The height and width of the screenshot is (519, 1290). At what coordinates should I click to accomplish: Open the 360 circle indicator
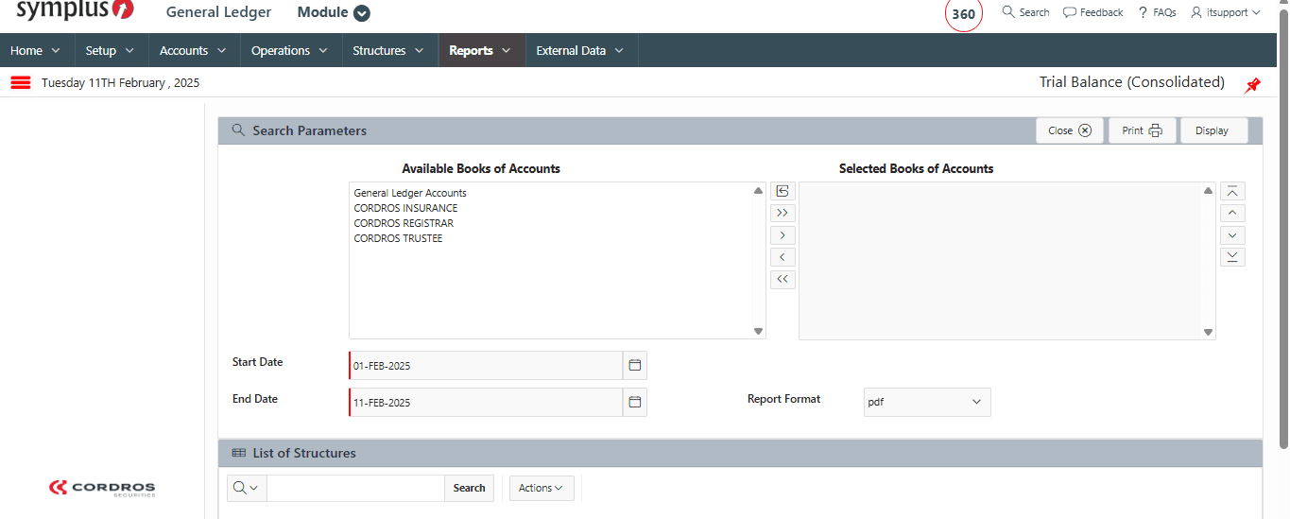click(963, 14)
